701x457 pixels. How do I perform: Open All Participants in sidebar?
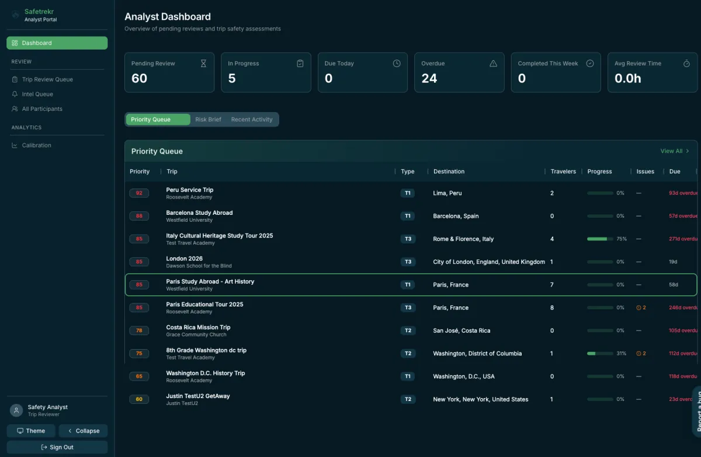pyautogui.click(x=57, y=109)
